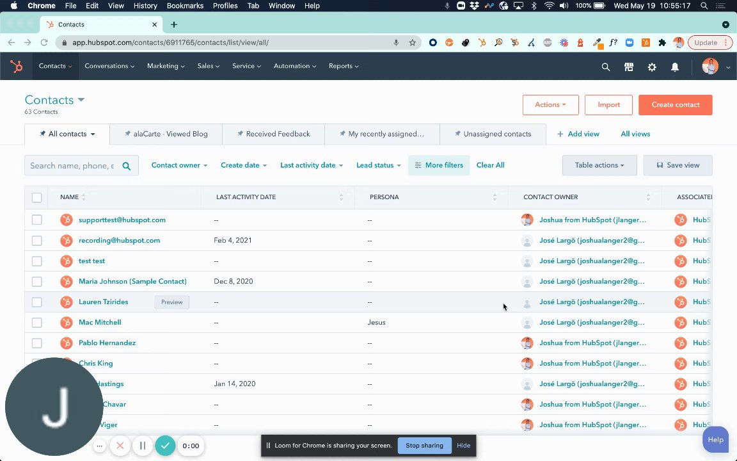The height and width of the screenshot is (461, 737).
Task: Switch to Unassigned contacts view tab
Action: click(x=493, y=134)
